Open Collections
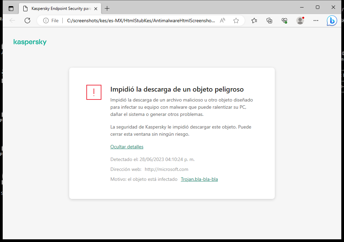Viewport: 344px width, 242px height. (x=269, y=21)
